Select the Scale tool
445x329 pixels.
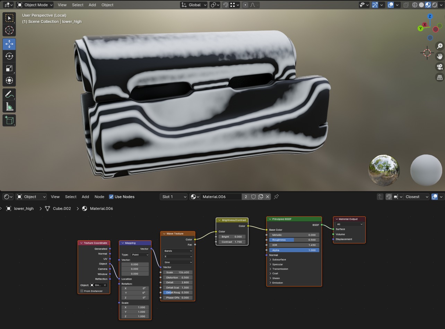click(9, 68)
